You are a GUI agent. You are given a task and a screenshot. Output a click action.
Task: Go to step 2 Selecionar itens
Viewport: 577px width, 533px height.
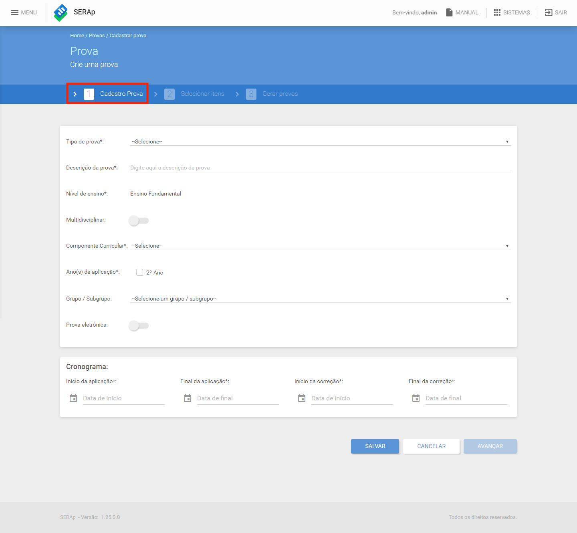[x=194, y=94]
